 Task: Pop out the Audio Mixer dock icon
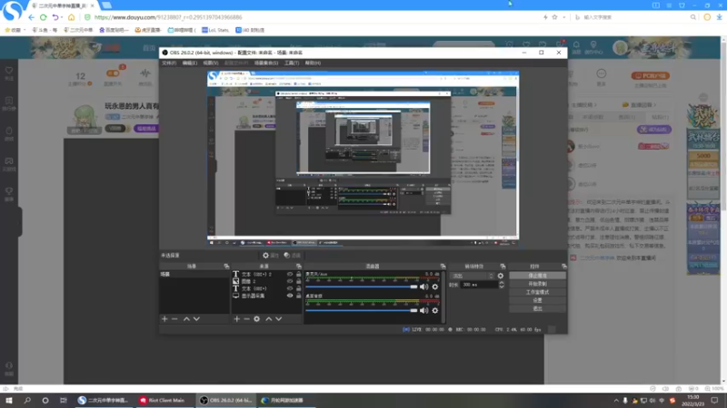[x=443, y=267]
